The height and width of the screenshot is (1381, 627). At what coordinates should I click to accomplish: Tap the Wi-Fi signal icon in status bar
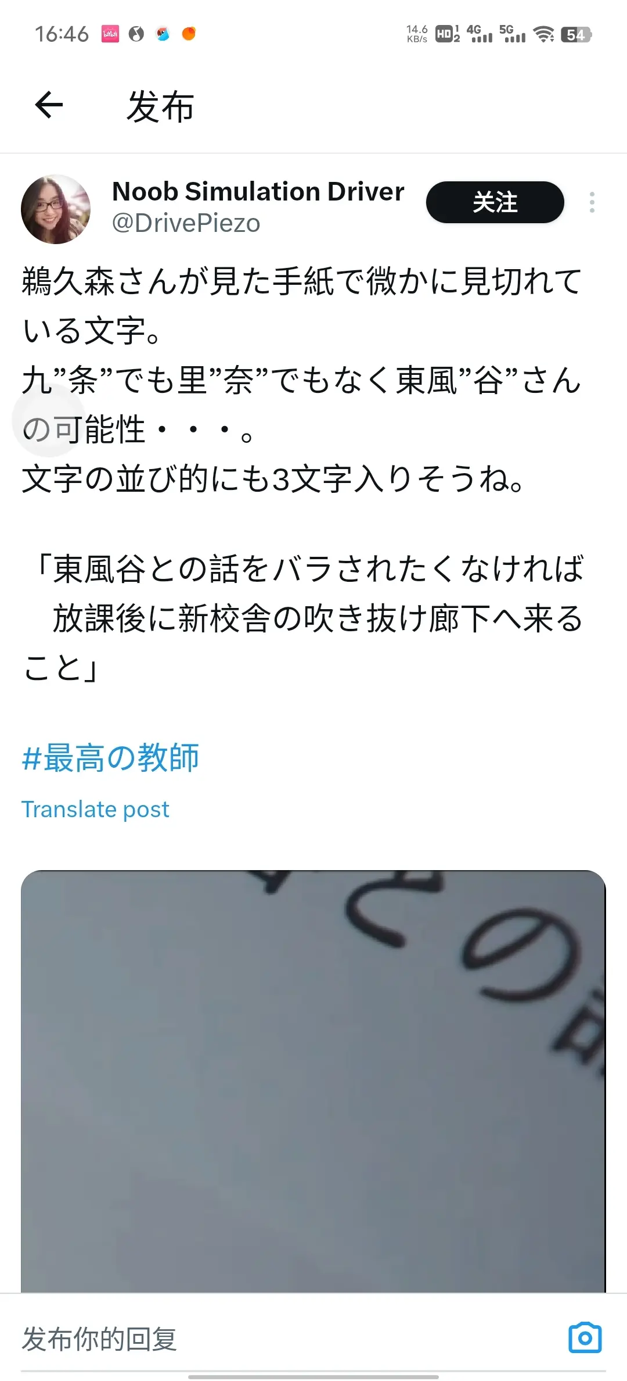coord(543,34)
